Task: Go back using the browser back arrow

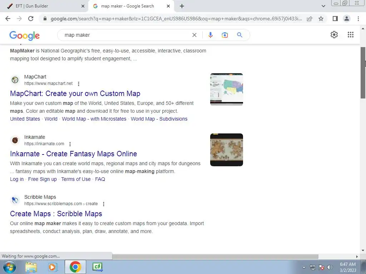Action: tap(8, 19)
